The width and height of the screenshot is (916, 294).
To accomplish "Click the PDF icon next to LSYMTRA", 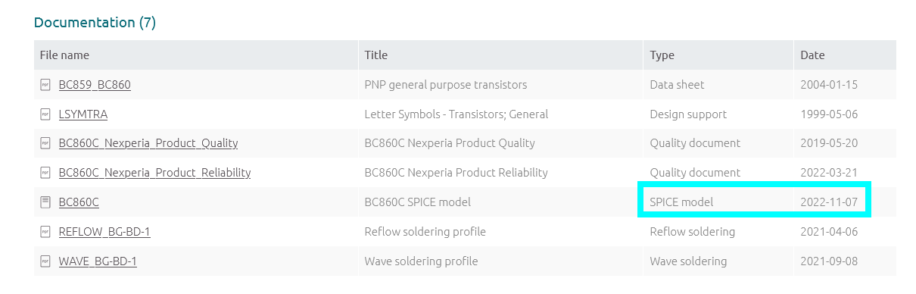I will [x=45, y=114].
